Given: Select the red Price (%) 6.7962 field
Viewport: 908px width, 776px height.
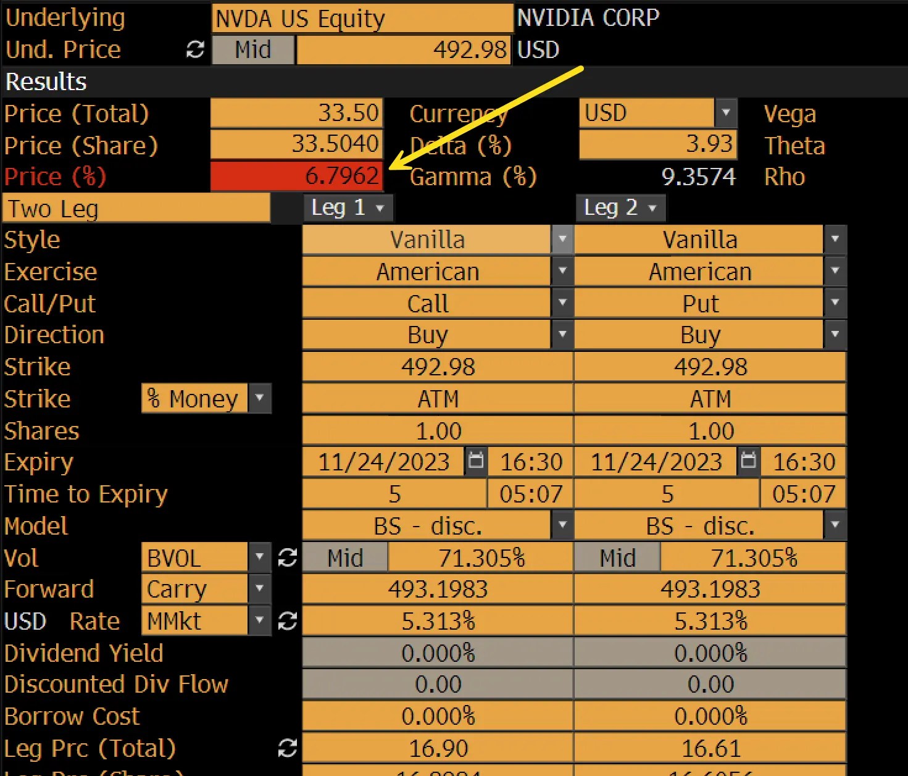Looking at the screenshot, I should tap(297, 177).
